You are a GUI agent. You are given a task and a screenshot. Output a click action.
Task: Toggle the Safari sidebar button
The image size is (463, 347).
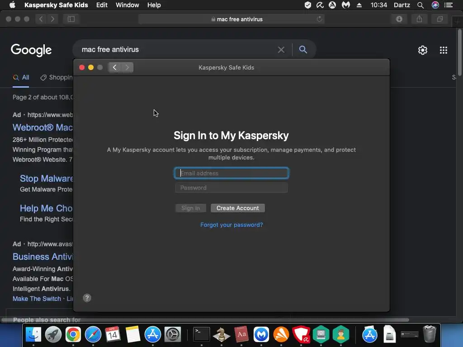(x=71, y=19)
